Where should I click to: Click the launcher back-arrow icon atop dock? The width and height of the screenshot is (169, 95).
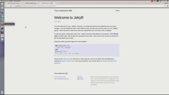pos(2,4)
